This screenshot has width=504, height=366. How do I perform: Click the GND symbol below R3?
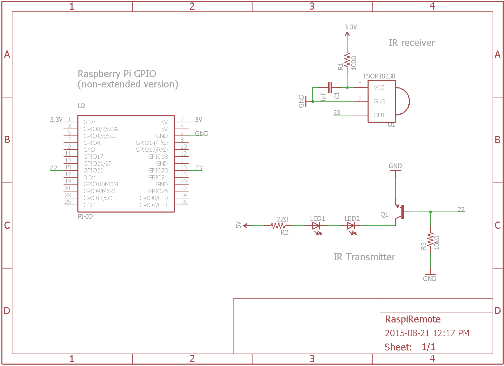(x=430, y=274)
